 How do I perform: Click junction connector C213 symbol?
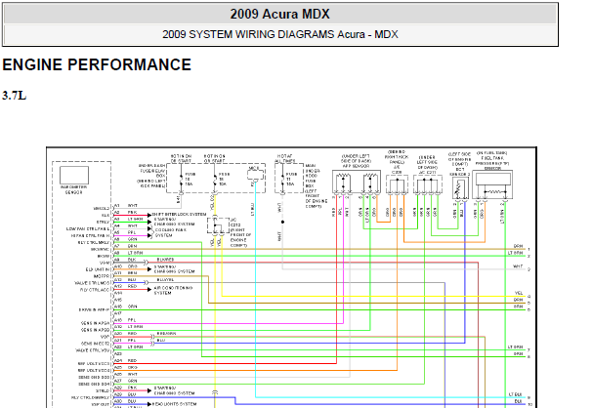pyautogui.click(x=218, y=225)
